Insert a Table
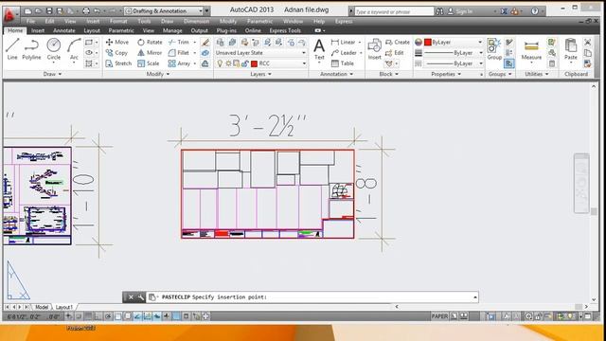The width and height of the screenshot is (606, 341). [343, 63]
